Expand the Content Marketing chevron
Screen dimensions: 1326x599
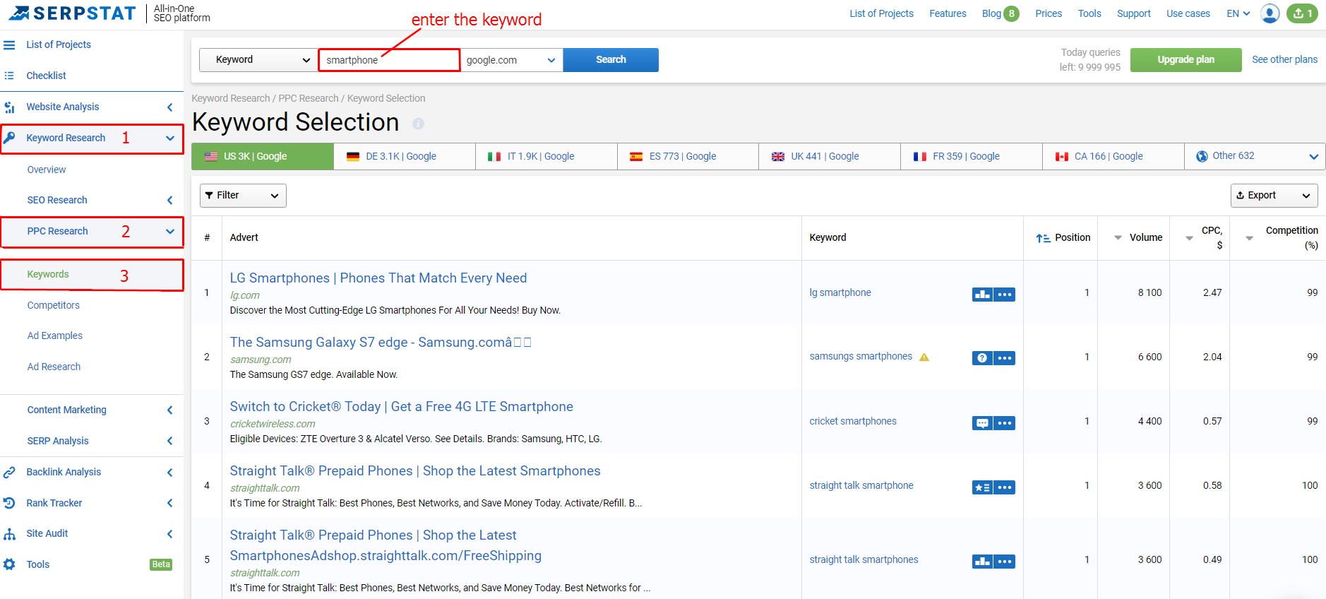(x=169, y=410)
